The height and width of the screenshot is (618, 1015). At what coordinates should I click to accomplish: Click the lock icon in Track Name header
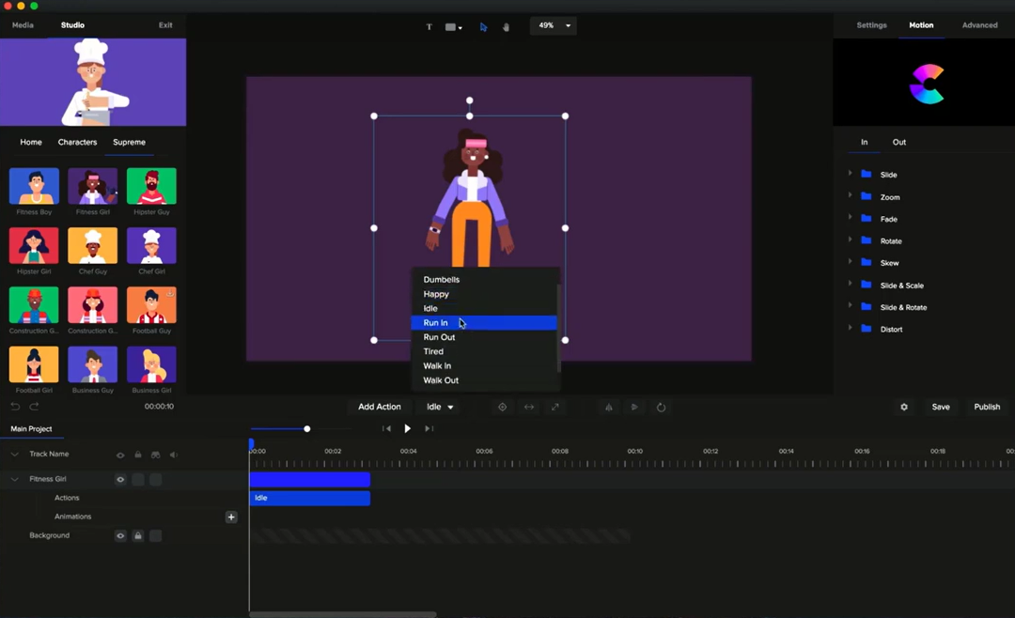(138, 455)
